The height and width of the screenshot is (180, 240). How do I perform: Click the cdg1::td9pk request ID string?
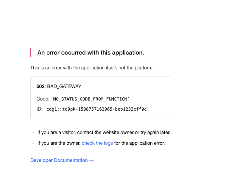tap(96, 109)
